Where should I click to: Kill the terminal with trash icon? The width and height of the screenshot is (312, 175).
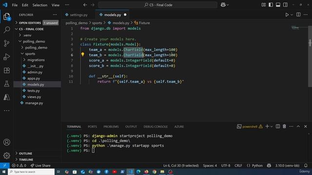284,126
